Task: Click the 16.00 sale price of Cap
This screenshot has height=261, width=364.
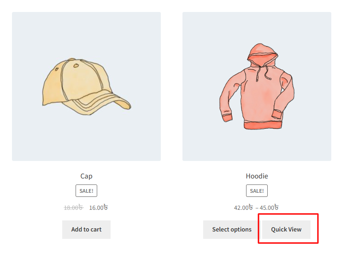Action: click(99, 208)
